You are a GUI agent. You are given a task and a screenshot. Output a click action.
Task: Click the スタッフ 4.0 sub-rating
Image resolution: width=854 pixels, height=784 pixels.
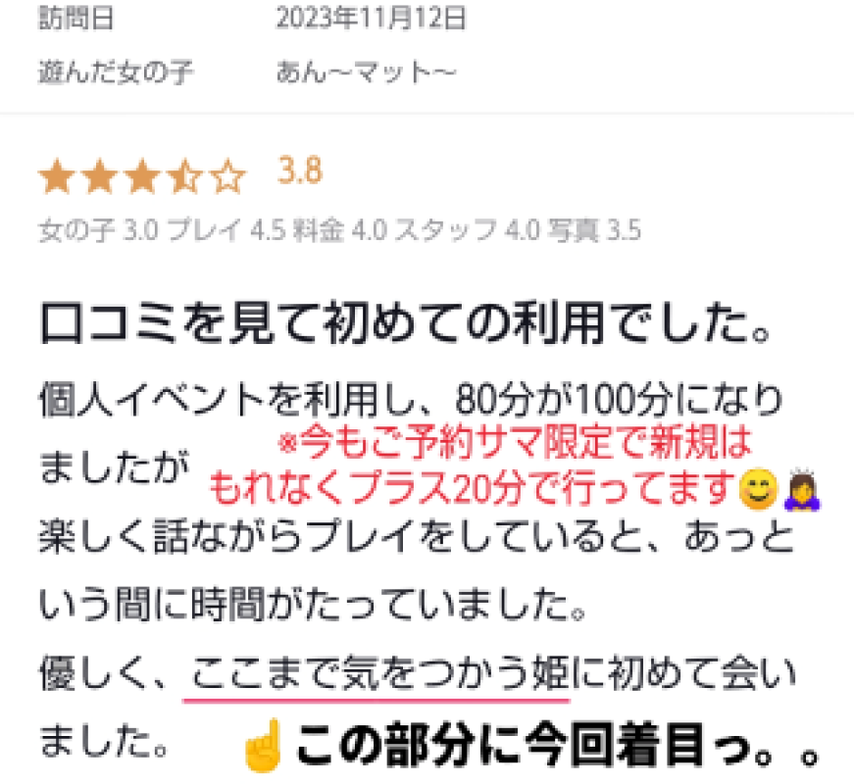(x=468, y=230)
